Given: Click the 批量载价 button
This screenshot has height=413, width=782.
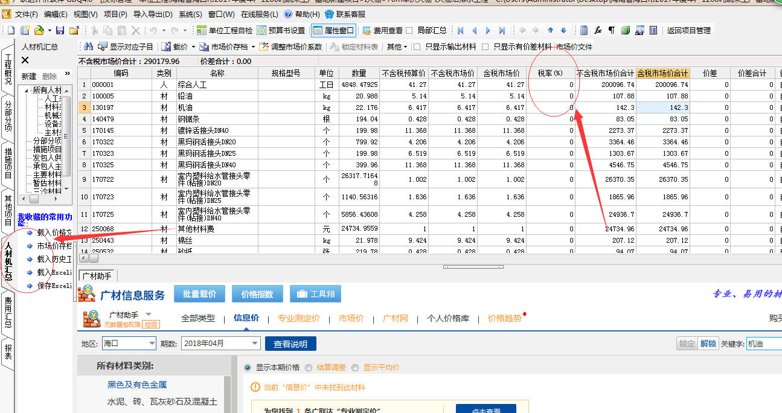Looking at the screenshot, I should [x=199, y=294].
